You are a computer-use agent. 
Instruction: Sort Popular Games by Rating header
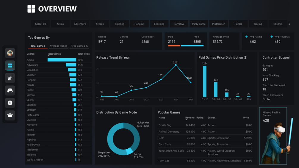tap(200, 118)
